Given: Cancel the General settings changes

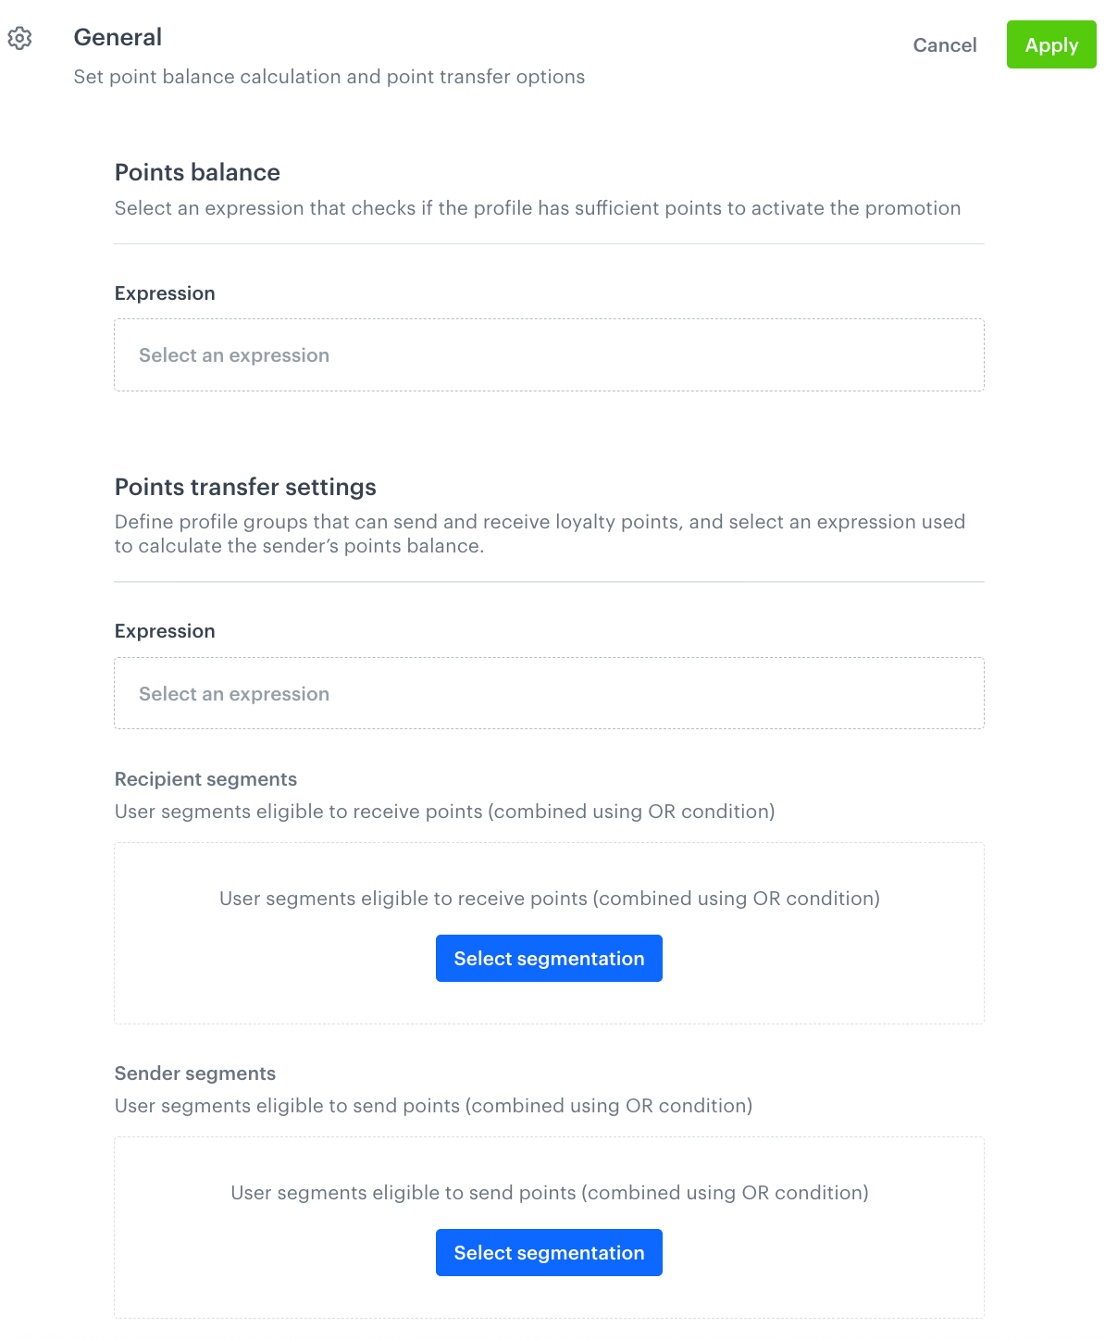Looking at the screenshot, I should (x=944, y=44).
